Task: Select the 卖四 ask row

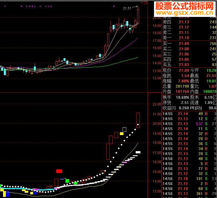Action: click(x=190, y=22)
